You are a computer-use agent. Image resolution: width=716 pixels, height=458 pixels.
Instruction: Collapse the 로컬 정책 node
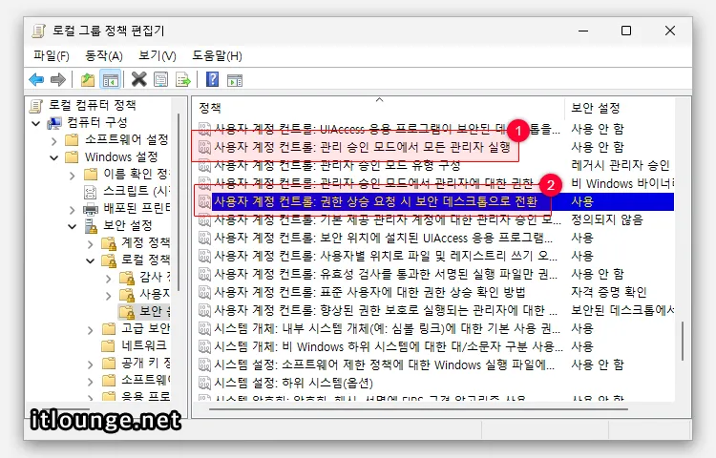90,260
